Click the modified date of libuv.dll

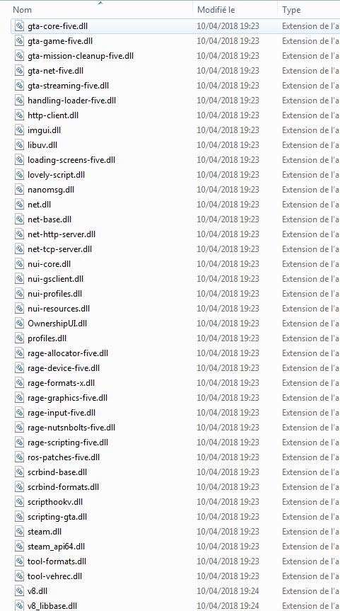tap(228, 145)
